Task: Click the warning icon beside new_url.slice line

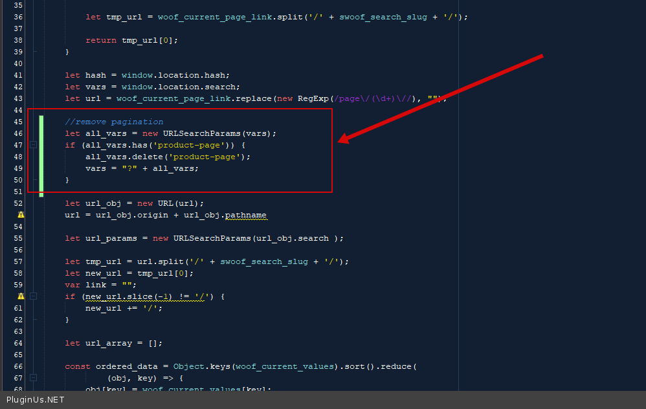Action: (21, 296)
